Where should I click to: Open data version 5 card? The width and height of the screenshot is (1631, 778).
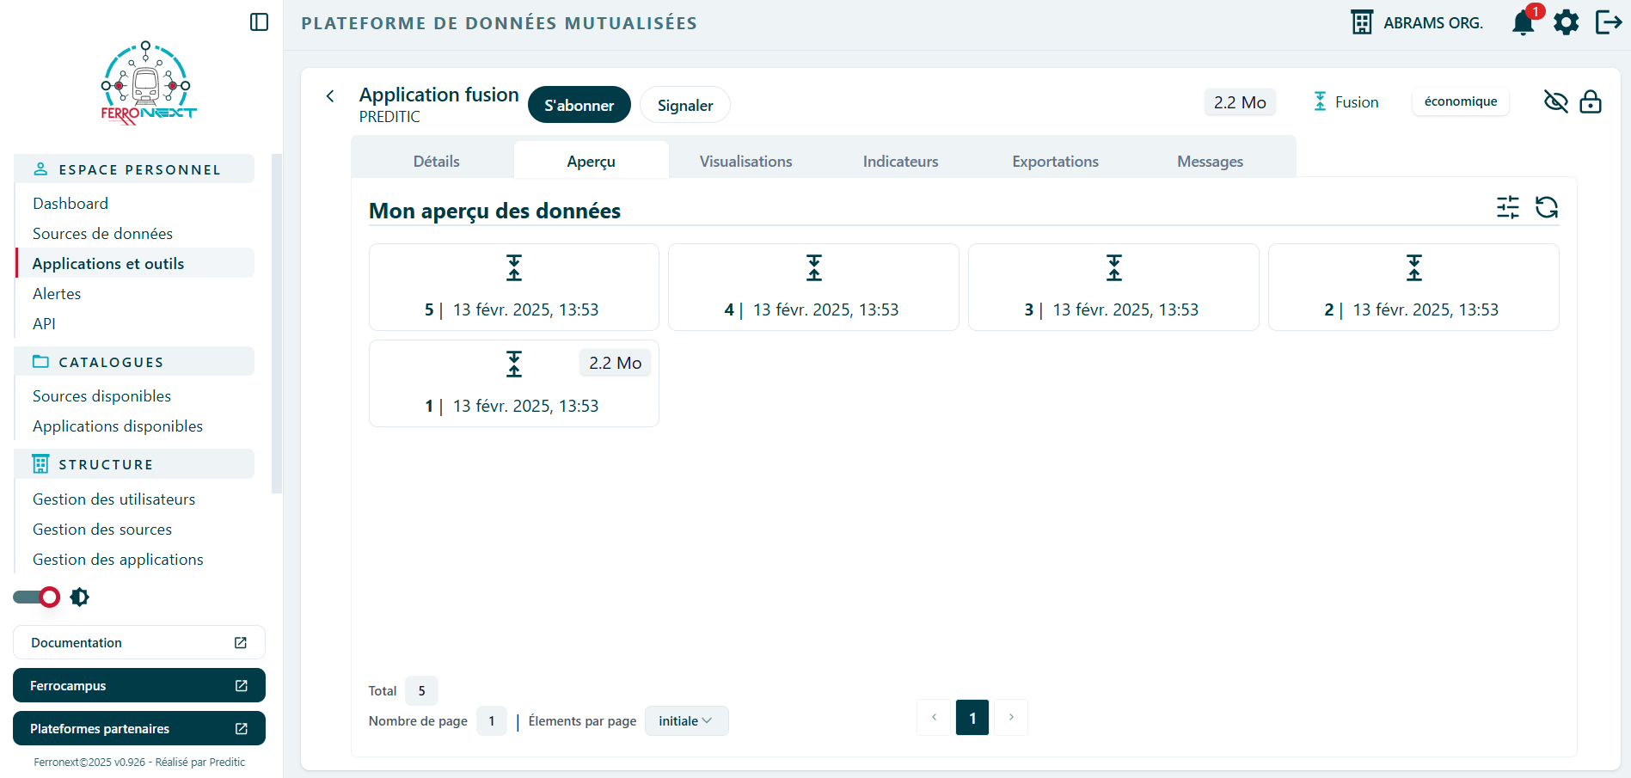pos(514,287)
